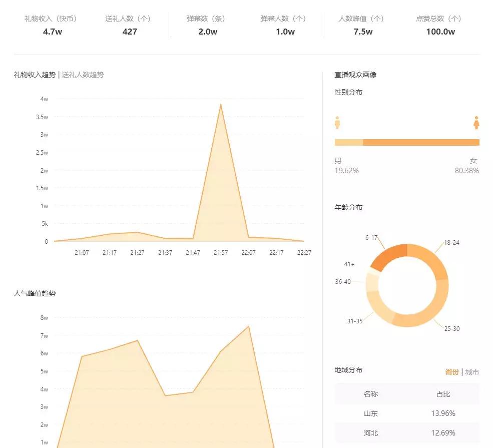The width and height of the screenshot is (493, 448).
Task: Select the 礼物收入趋势 tab
Action: [35, 75]
